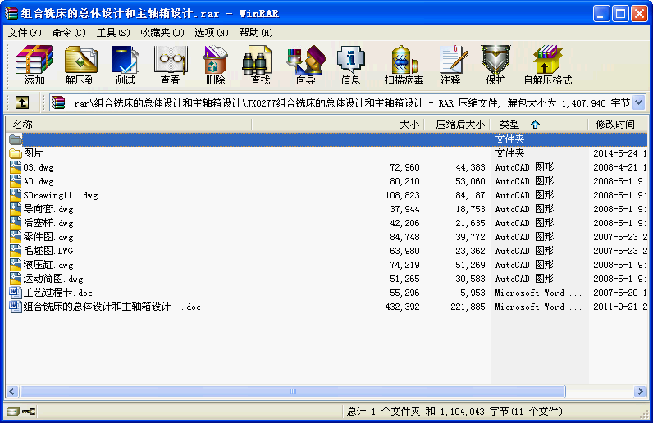Click the 图片 folder icon

point(16,153)
